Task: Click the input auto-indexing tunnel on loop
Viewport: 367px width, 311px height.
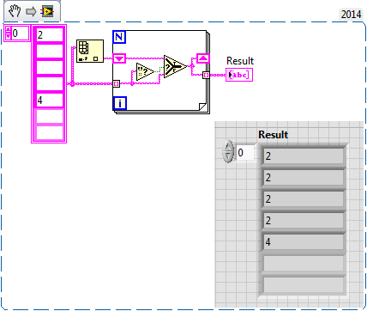Action: pos(117,84)
